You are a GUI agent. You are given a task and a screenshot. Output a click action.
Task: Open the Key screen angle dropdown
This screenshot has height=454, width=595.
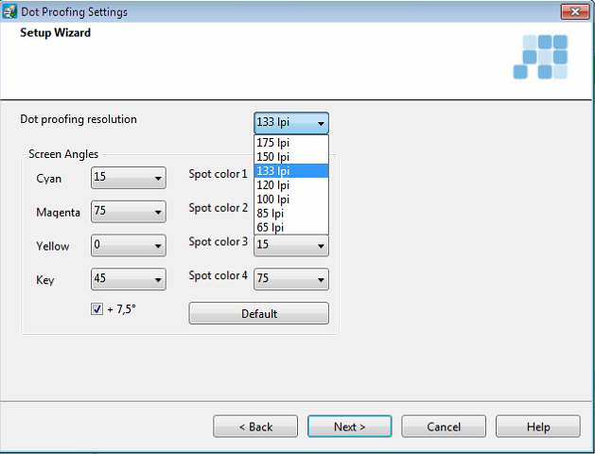129,279
